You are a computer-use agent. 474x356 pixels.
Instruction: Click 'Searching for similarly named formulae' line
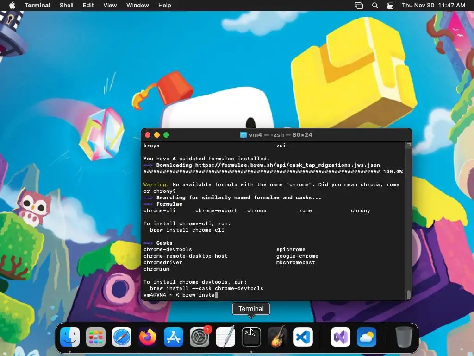[239, 197]
